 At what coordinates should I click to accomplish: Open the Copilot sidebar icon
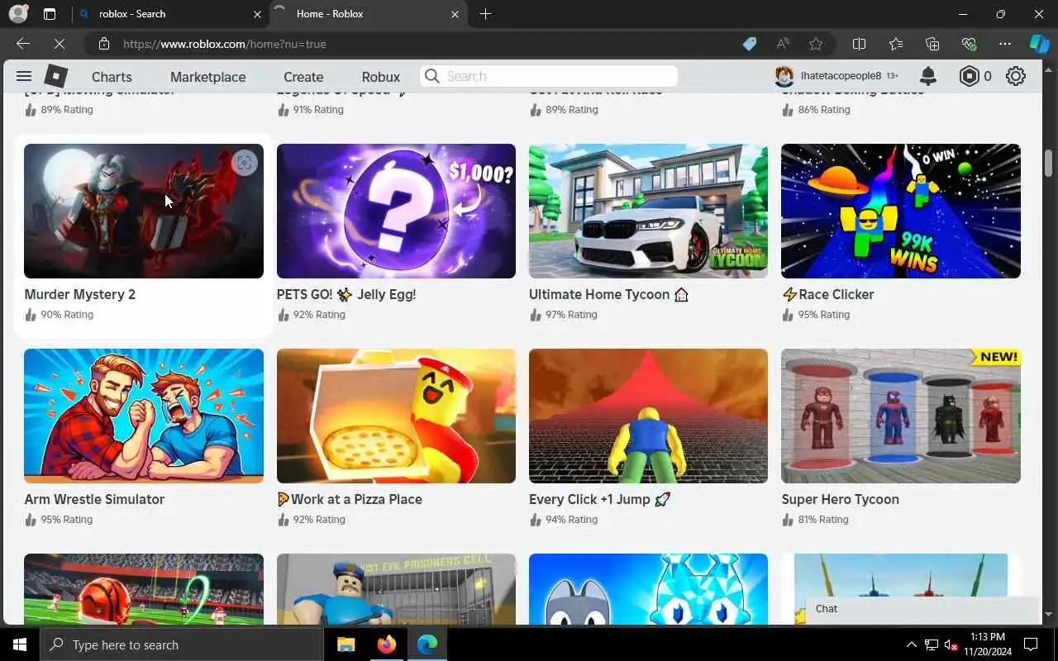tap(1039, 44)
